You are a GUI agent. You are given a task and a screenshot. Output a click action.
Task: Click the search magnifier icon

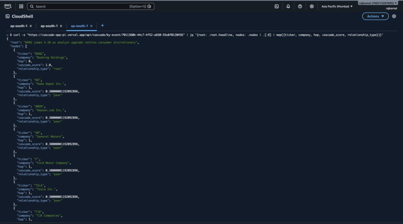32,6
